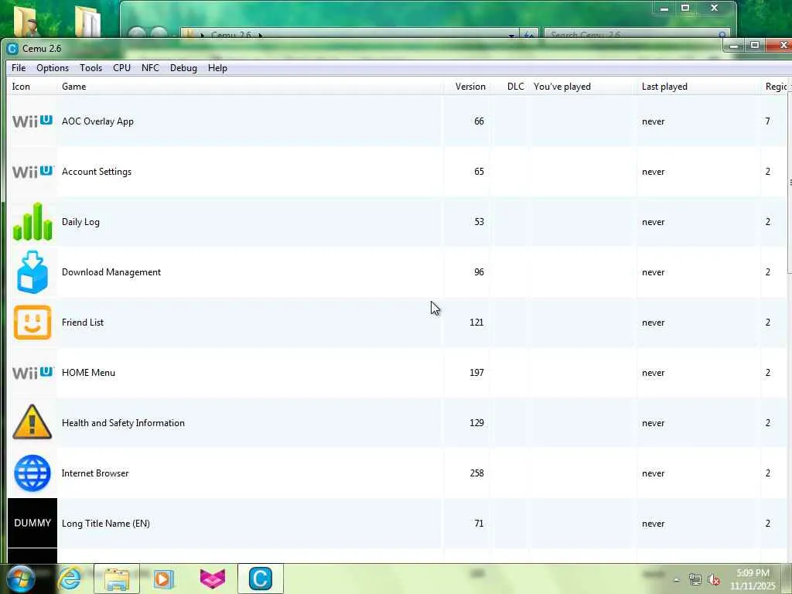Click the muted volume tray icon
The image size is (792, 594).
(x=714, y=580)
